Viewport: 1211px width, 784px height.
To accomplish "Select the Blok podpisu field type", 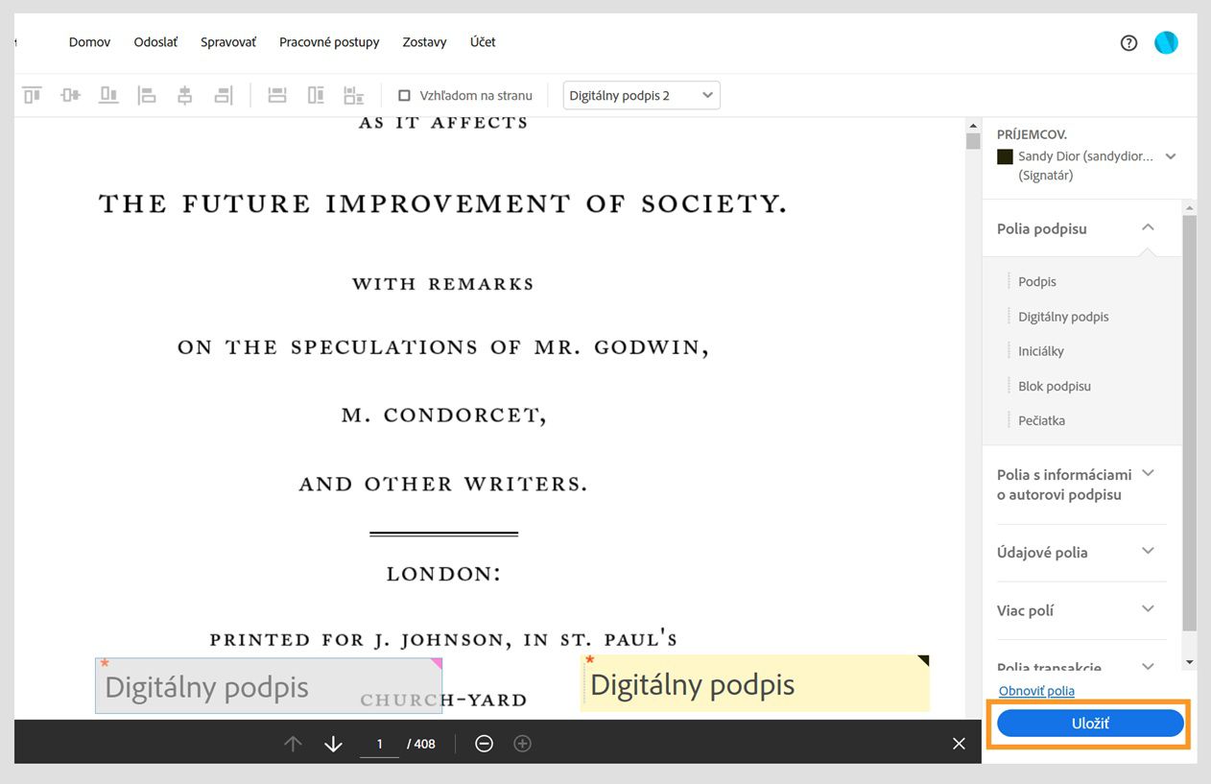I will point(1055,386).
